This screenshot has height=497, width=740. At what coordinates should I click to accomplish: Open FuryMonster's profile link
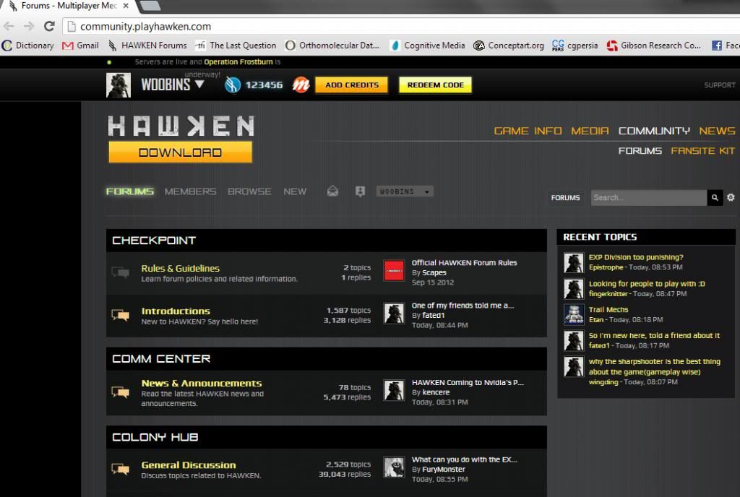pyautogui.click(x=444, y=469)
